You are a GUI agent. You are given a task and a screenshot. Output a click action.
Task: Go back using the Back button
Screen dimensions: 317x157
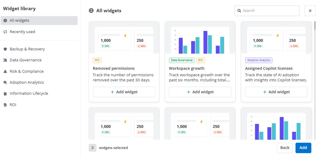(285, 148)
